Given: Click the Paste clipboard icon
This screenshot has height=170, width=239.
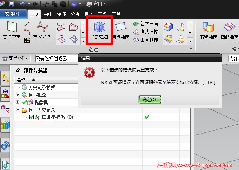Looking at the screenshot, I should coord(63,4).
